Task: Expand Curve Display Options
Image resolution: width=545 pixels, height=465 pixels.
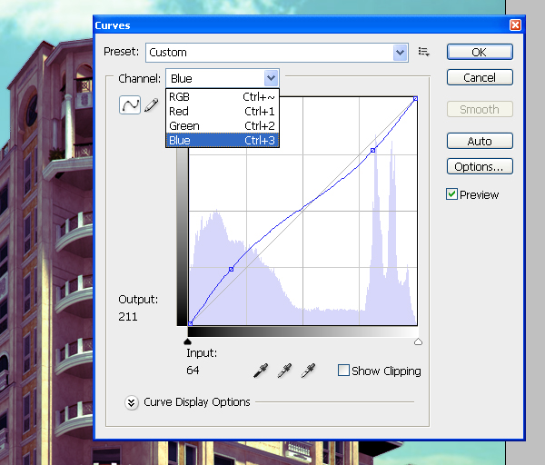Action: pos(132,402)
